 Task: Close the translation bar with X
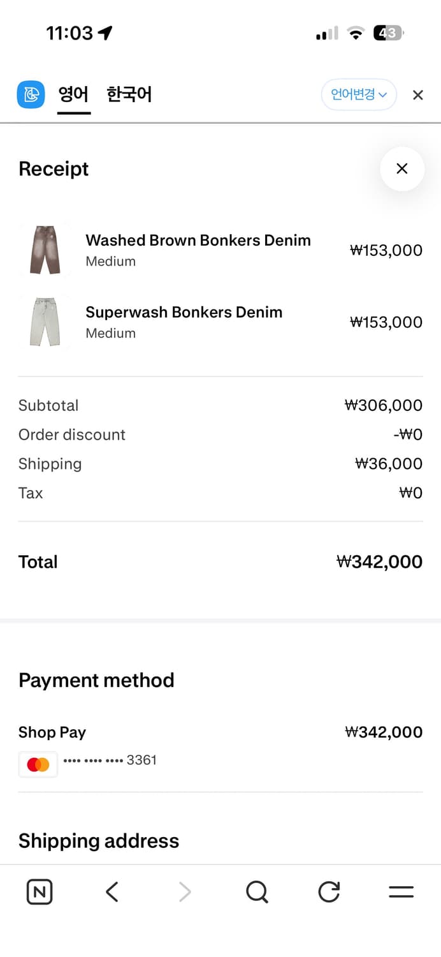(x=418, y=95)
